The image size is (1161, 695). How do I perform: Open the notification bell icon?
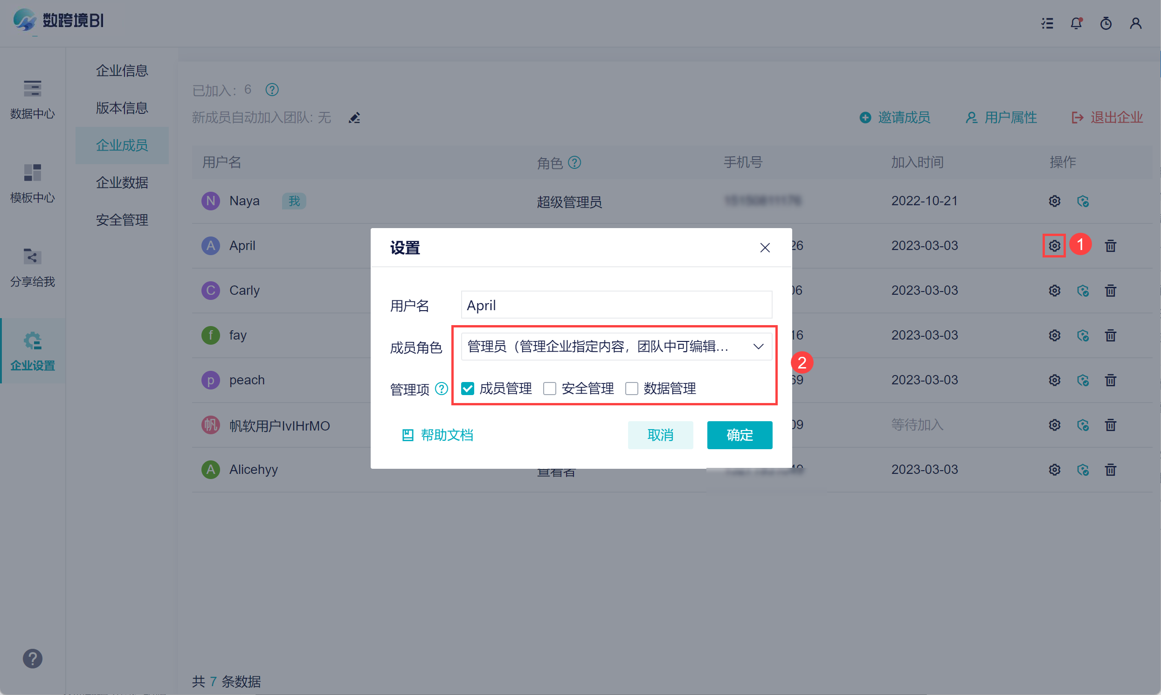pos(1076,23)
